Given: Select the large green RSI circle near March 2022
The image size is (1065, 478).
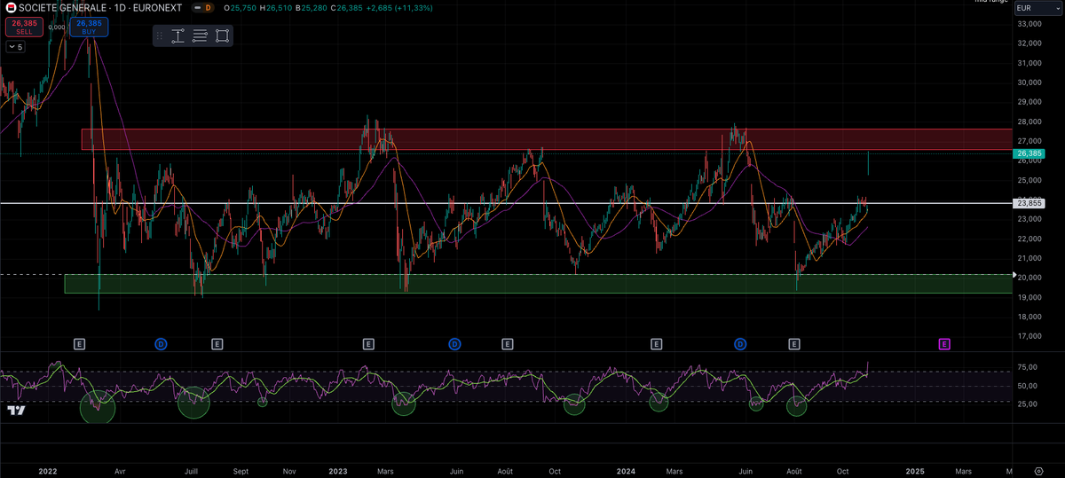Looking at the screenshot, I should (98, 406).
